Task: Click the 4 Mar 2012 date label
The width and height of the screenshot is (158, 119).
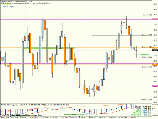Action: tap(103, 118)
